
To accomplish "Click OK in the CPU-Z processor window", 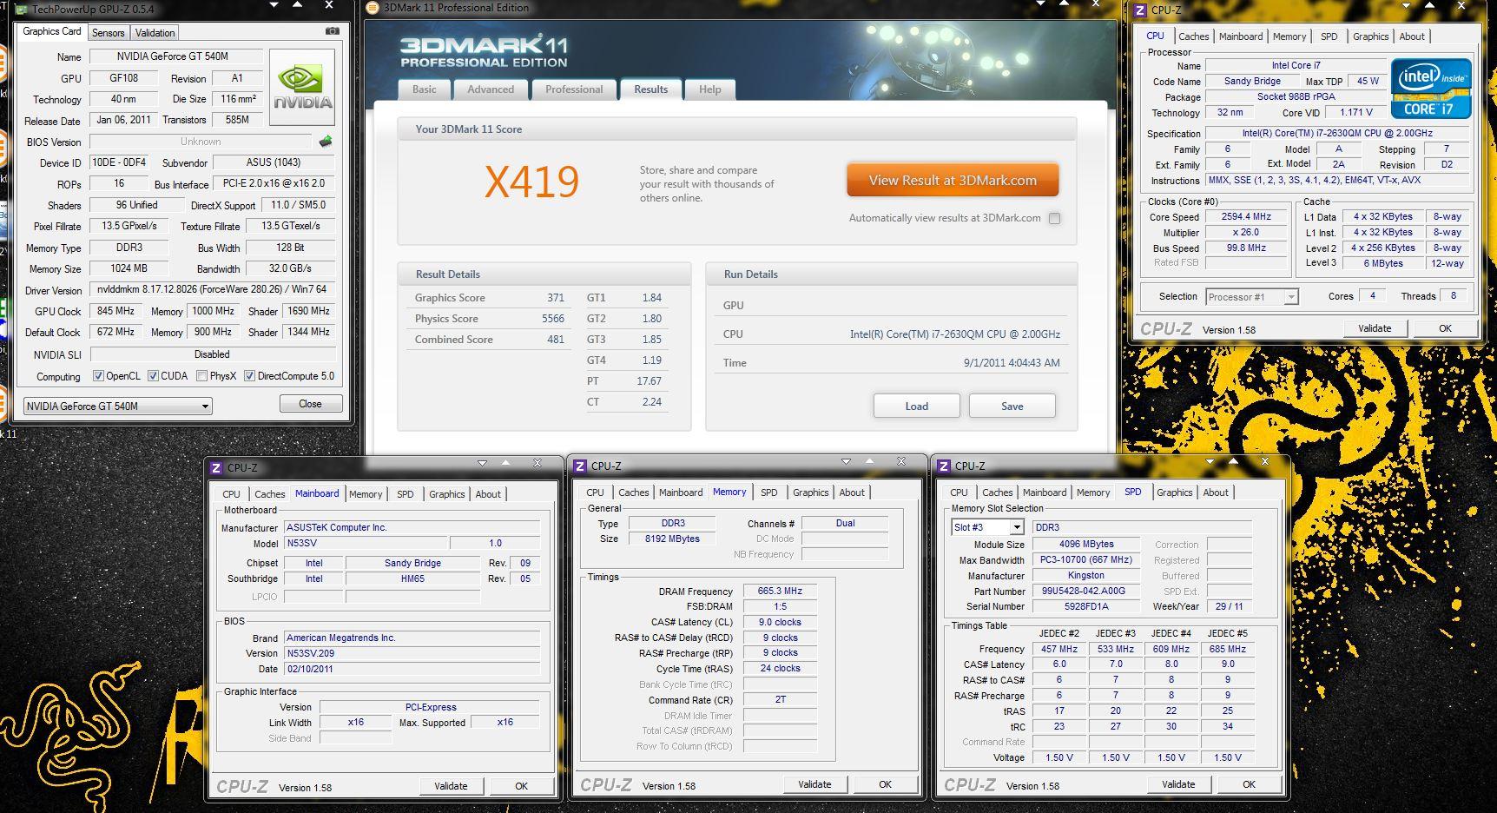I will click(1445, 328).
